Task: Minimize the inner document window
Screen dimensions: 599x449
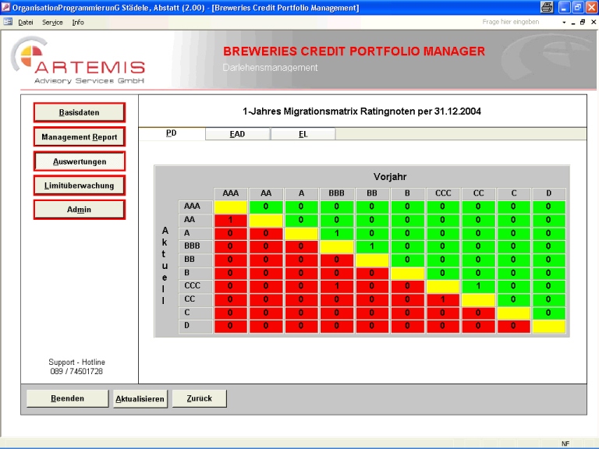Action: click(573, 23)
